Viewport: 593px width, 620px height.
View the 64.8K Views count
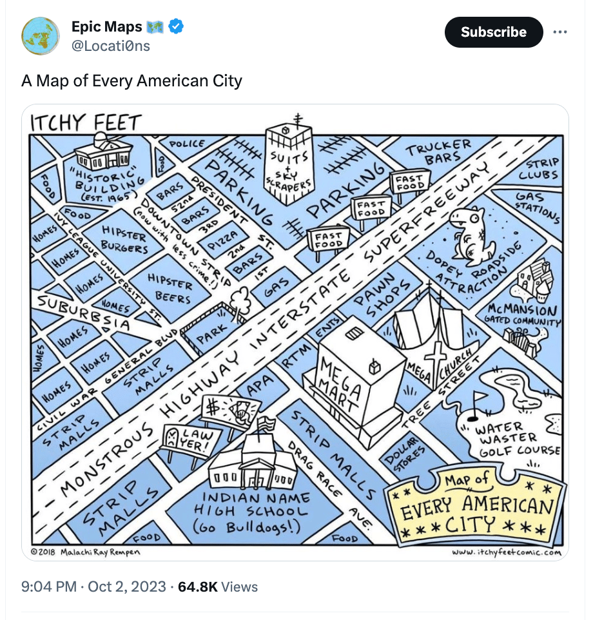tap(218, 586)
